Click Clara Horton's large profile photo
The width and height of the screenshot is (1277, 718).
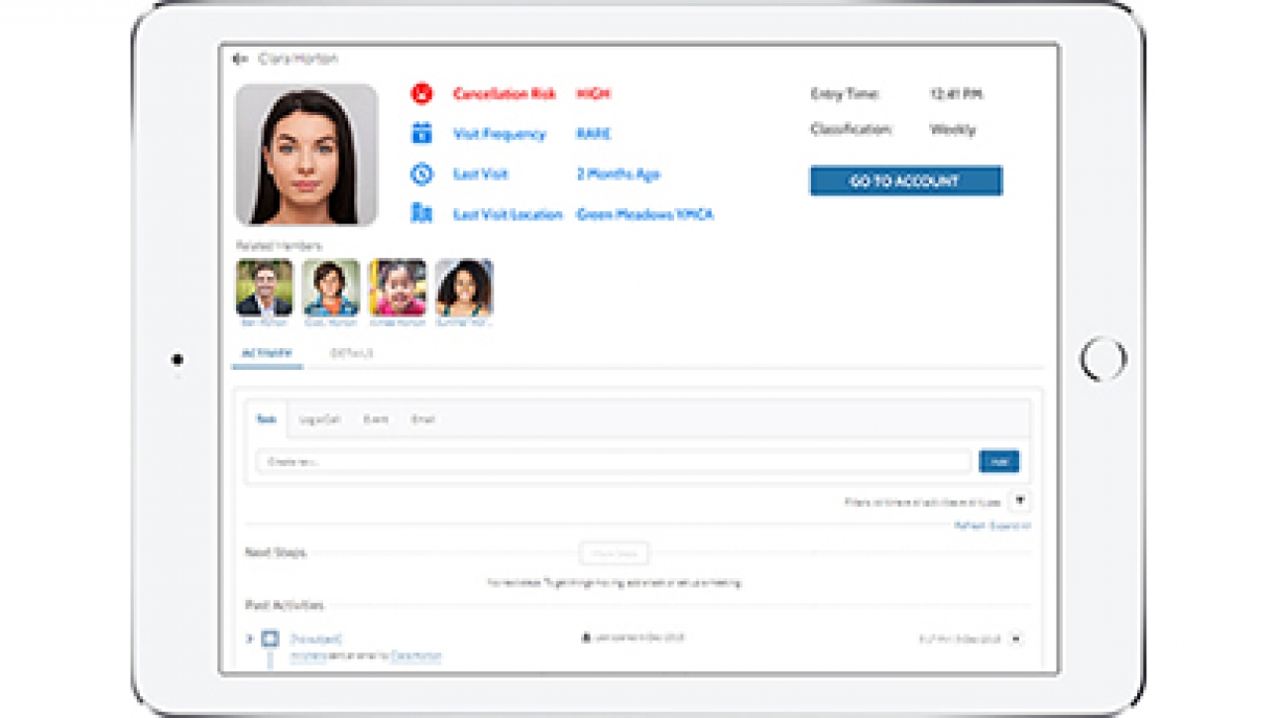click(x=306, y=155)
